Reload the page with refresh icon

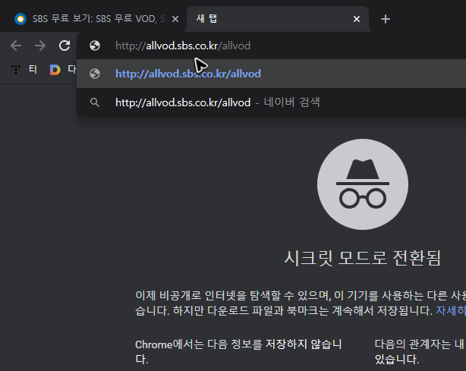[65, 46]
